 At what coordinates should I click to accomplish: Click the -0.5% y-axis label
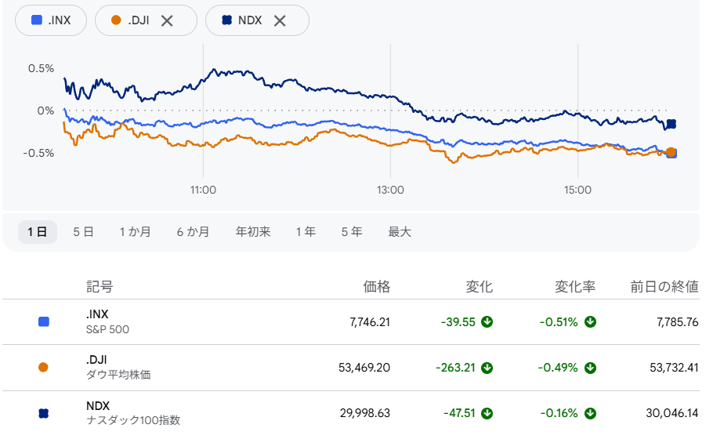pos(38,154)
